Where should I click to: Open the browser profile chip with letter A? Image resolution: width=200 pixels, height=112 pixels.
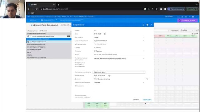pyautogui.click(x=176, y=9)
